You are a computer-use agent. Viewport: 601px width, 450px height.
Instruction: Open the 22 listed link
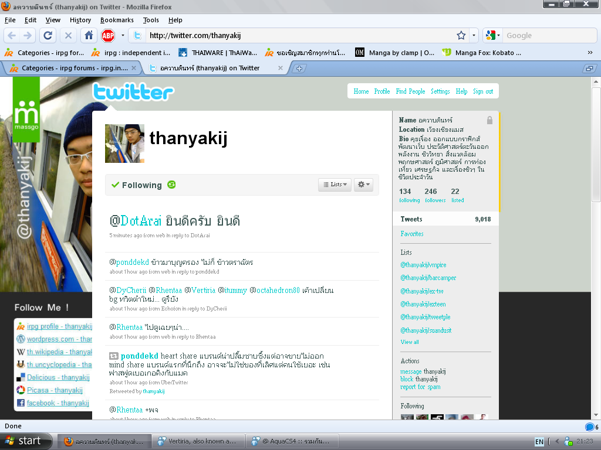pyautogui.click(x=457, y=195)
